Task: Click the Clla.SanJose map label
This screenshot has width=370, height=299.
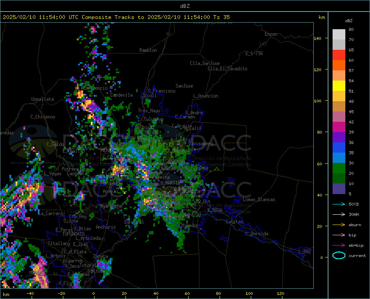Action: coord(205,63)
